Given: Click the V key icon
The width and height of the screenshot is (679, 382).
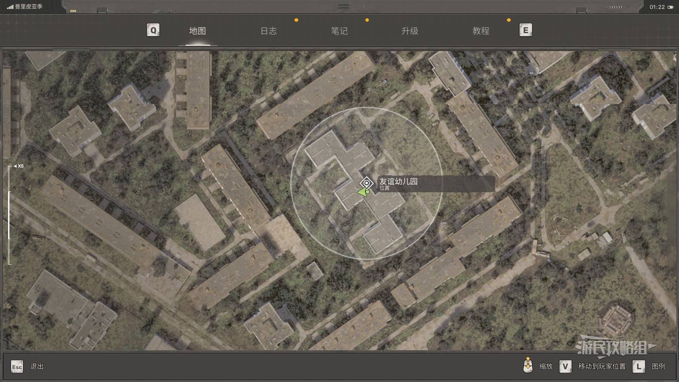Looking at the screenshot, I should click(565, 366).
